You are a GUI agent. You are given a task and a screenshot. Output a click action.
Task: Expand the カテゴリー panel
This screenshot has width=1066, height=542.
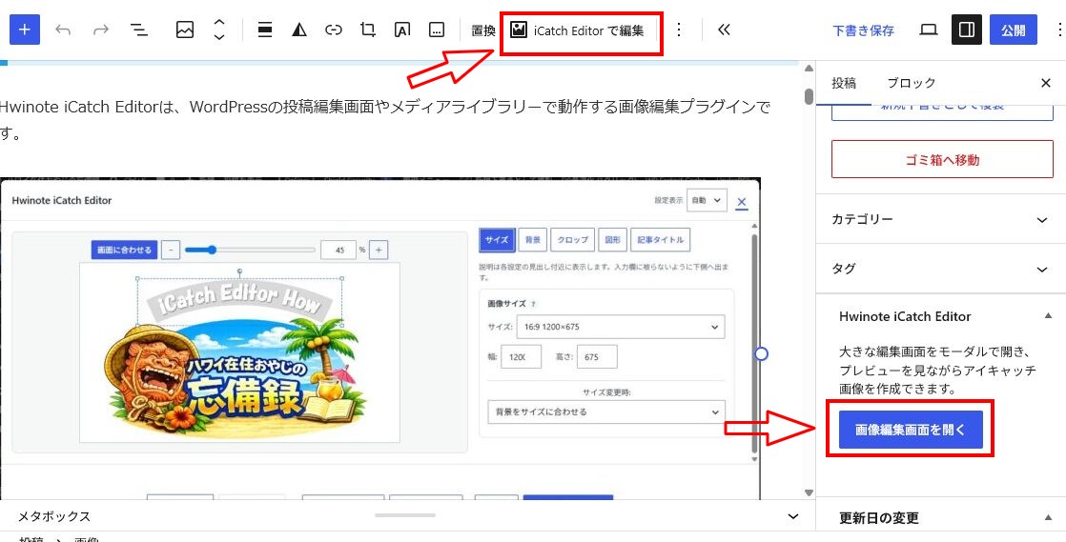point(941,219)
